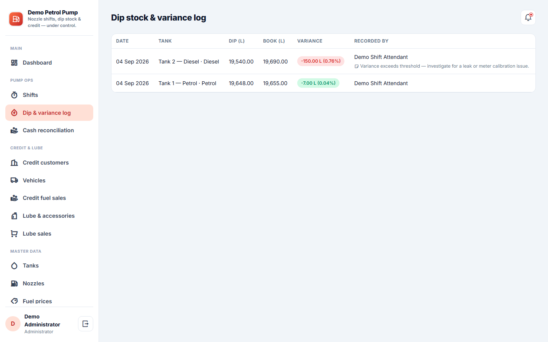Go to Lube & accessories
This screenshot has width=548, height=342.
[x=49, y=216]
